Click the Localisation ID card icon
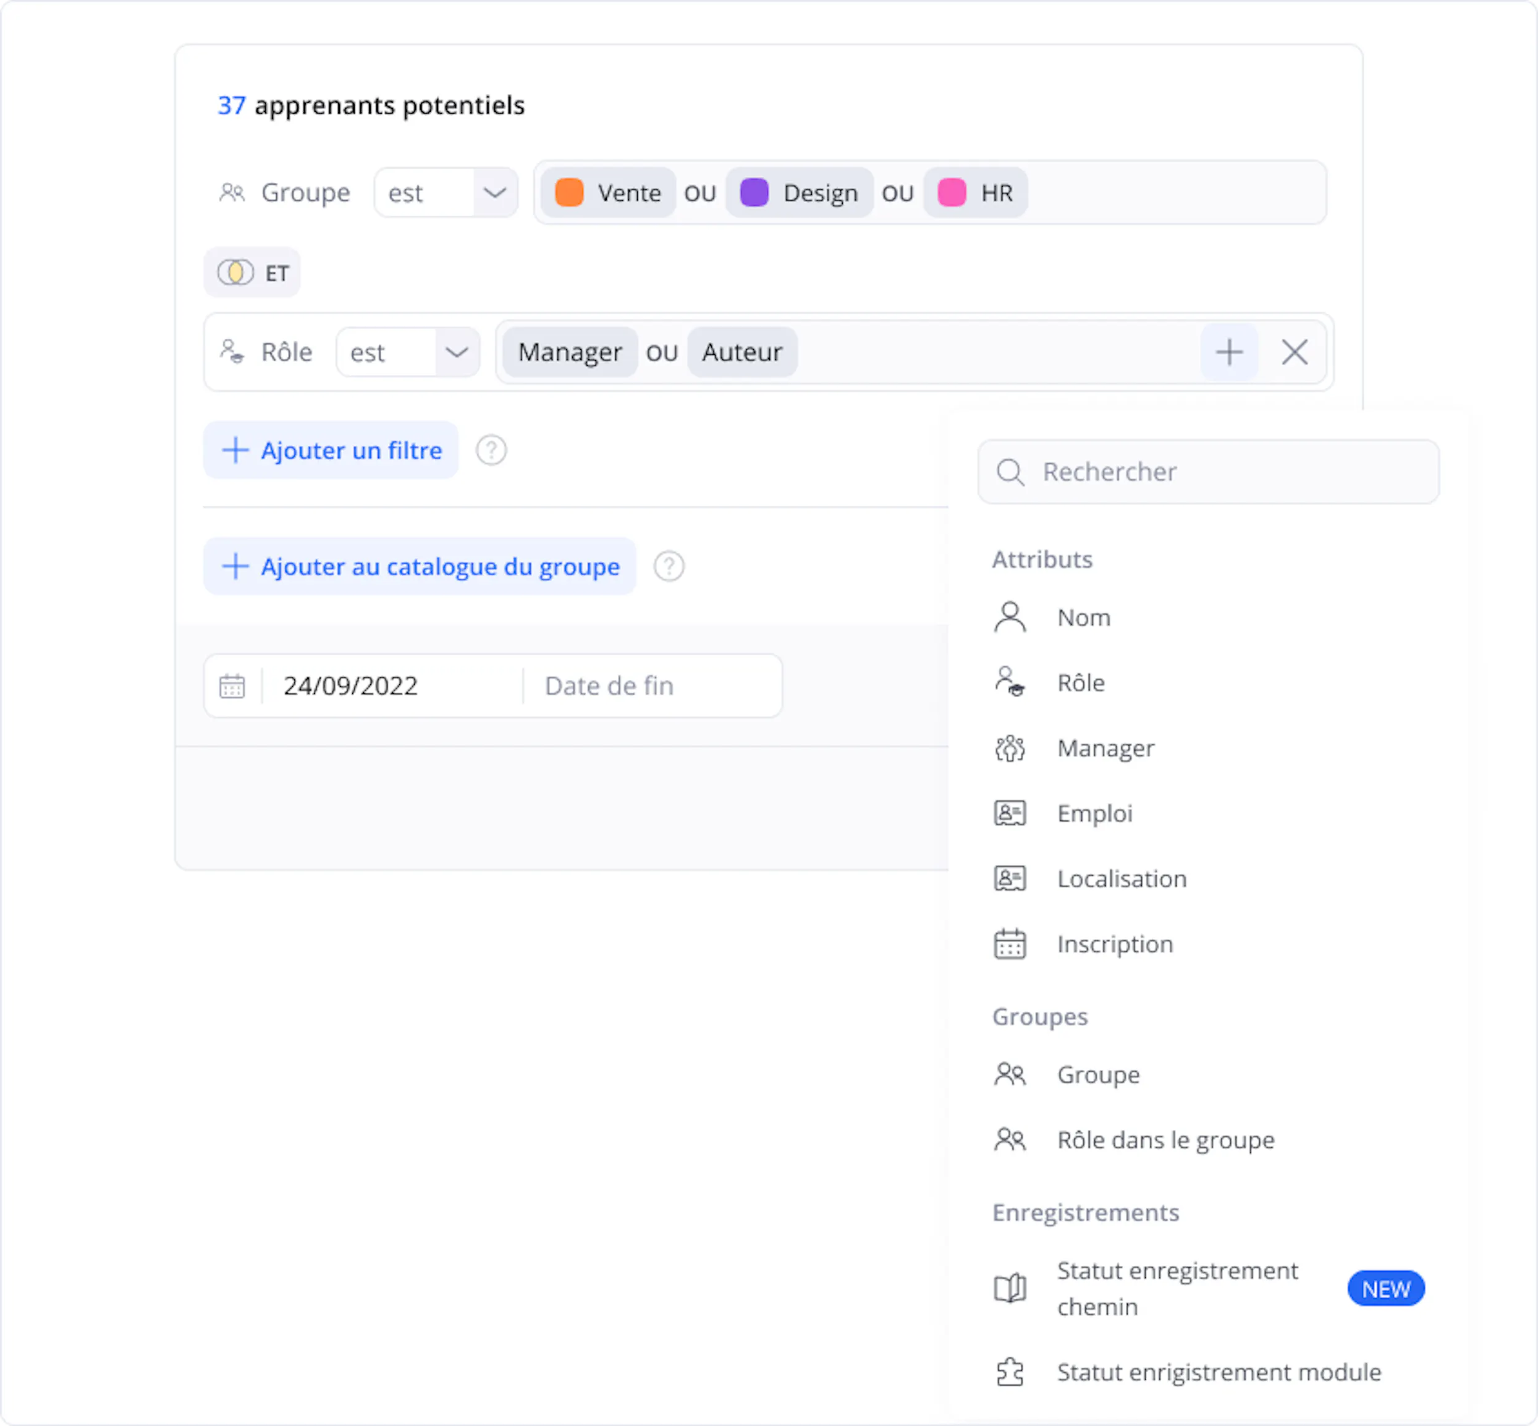 coord(1010,878)
